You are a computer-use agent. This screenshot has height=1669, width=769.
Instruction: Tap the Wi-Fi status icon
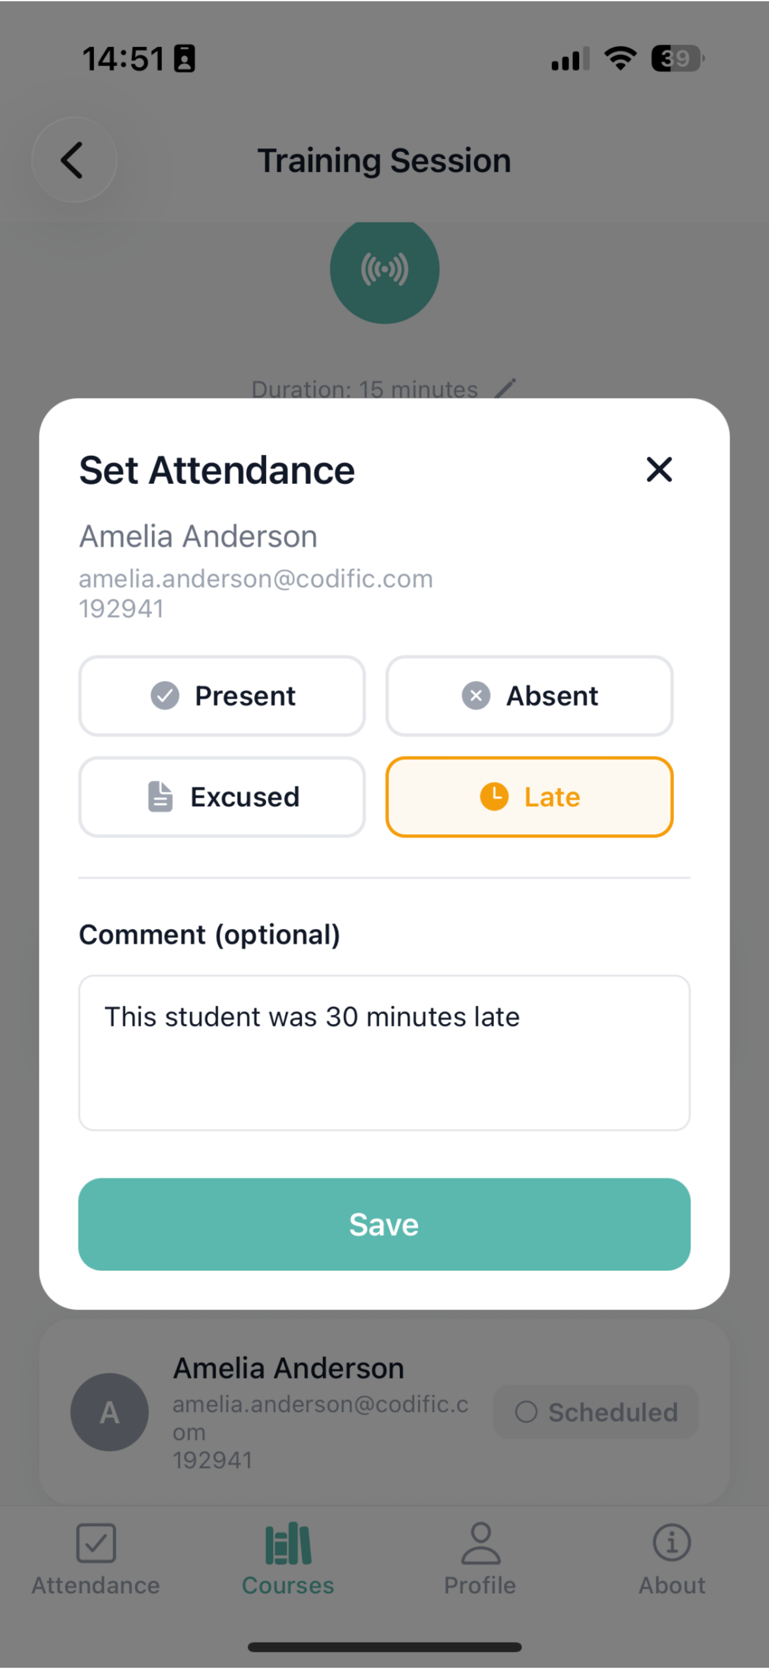point(620,59)
